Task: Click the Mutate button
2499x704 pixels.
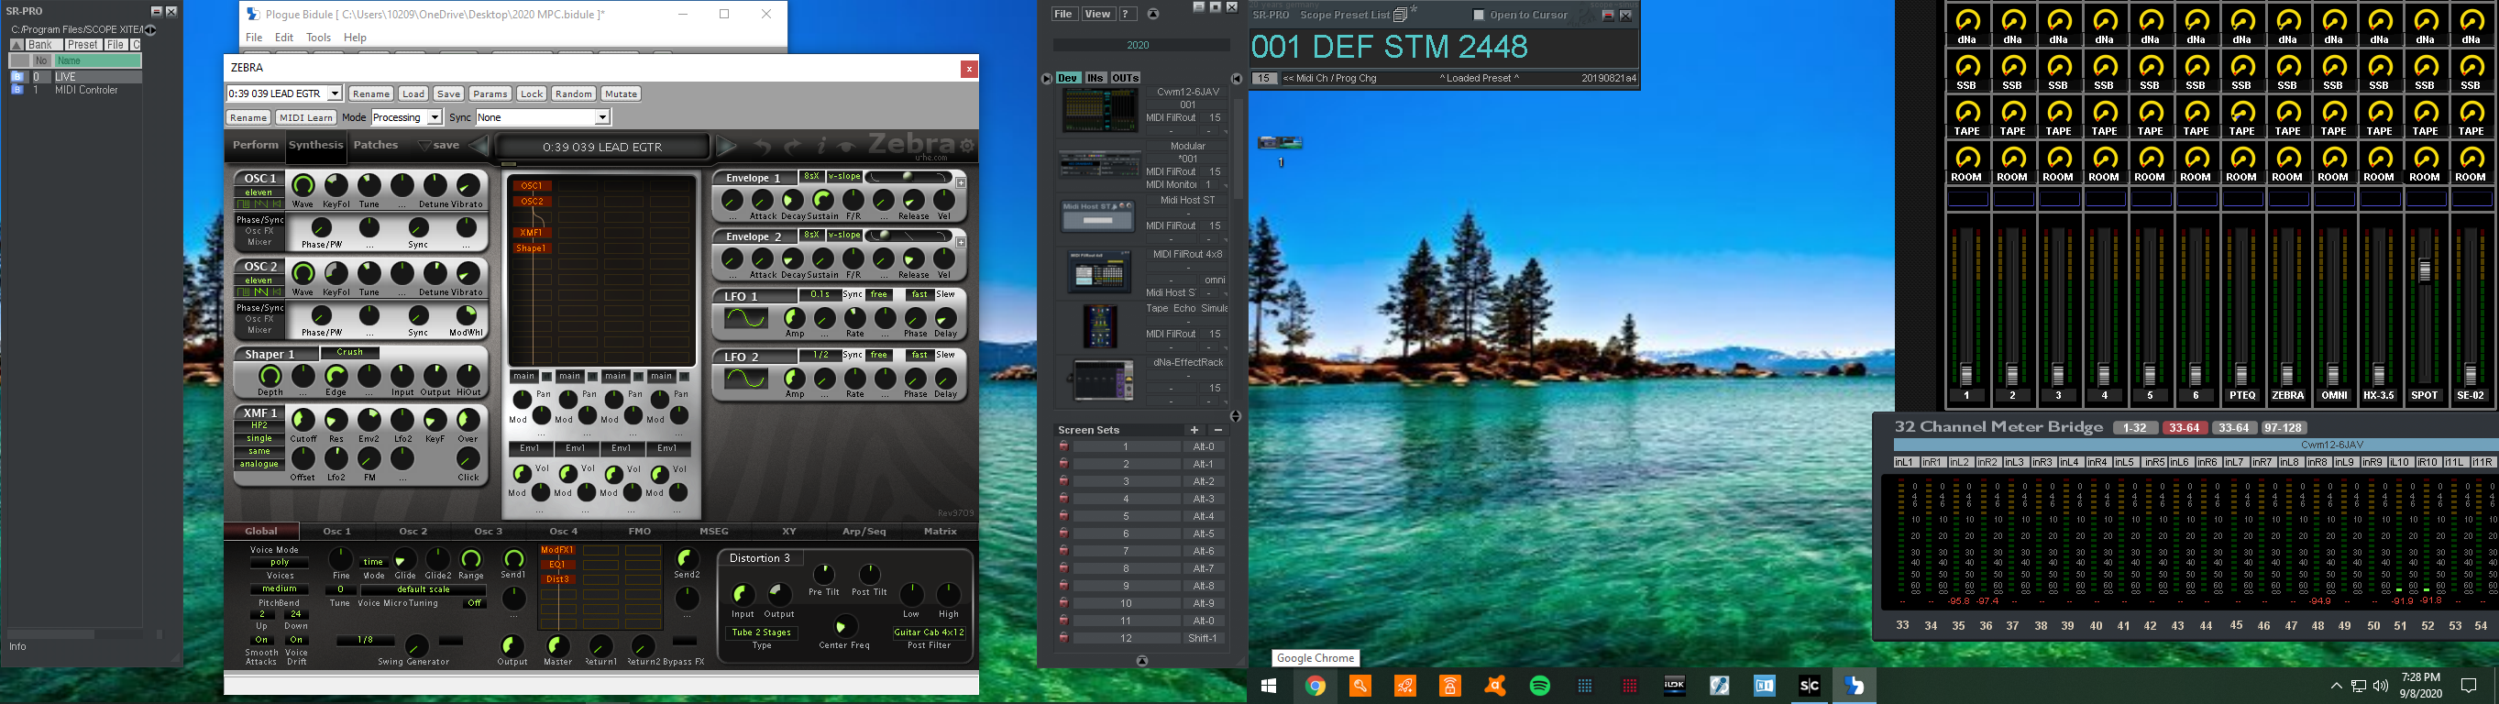Action: pyautogui.click(x=620, y=94)
